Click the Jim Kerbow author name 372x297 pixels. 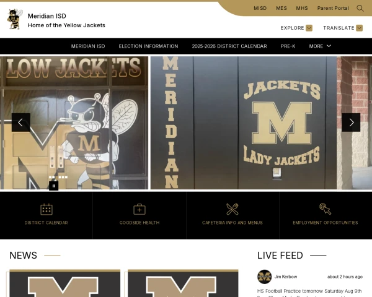(286, 277)
